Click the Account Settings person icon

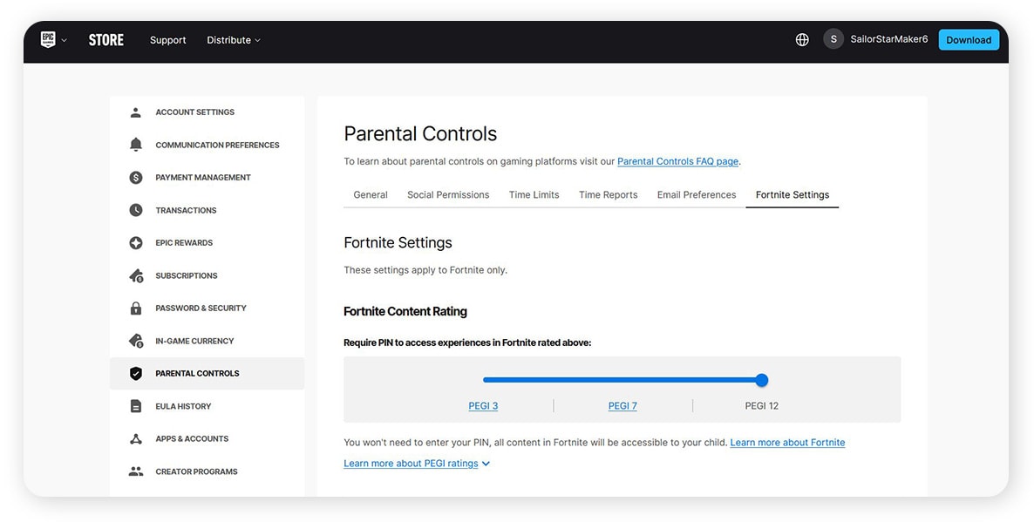(136, 112)
